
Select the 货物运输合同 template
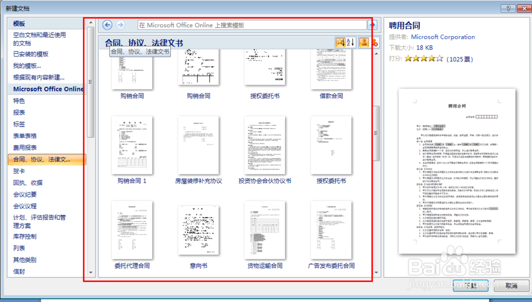click(265, 230)
